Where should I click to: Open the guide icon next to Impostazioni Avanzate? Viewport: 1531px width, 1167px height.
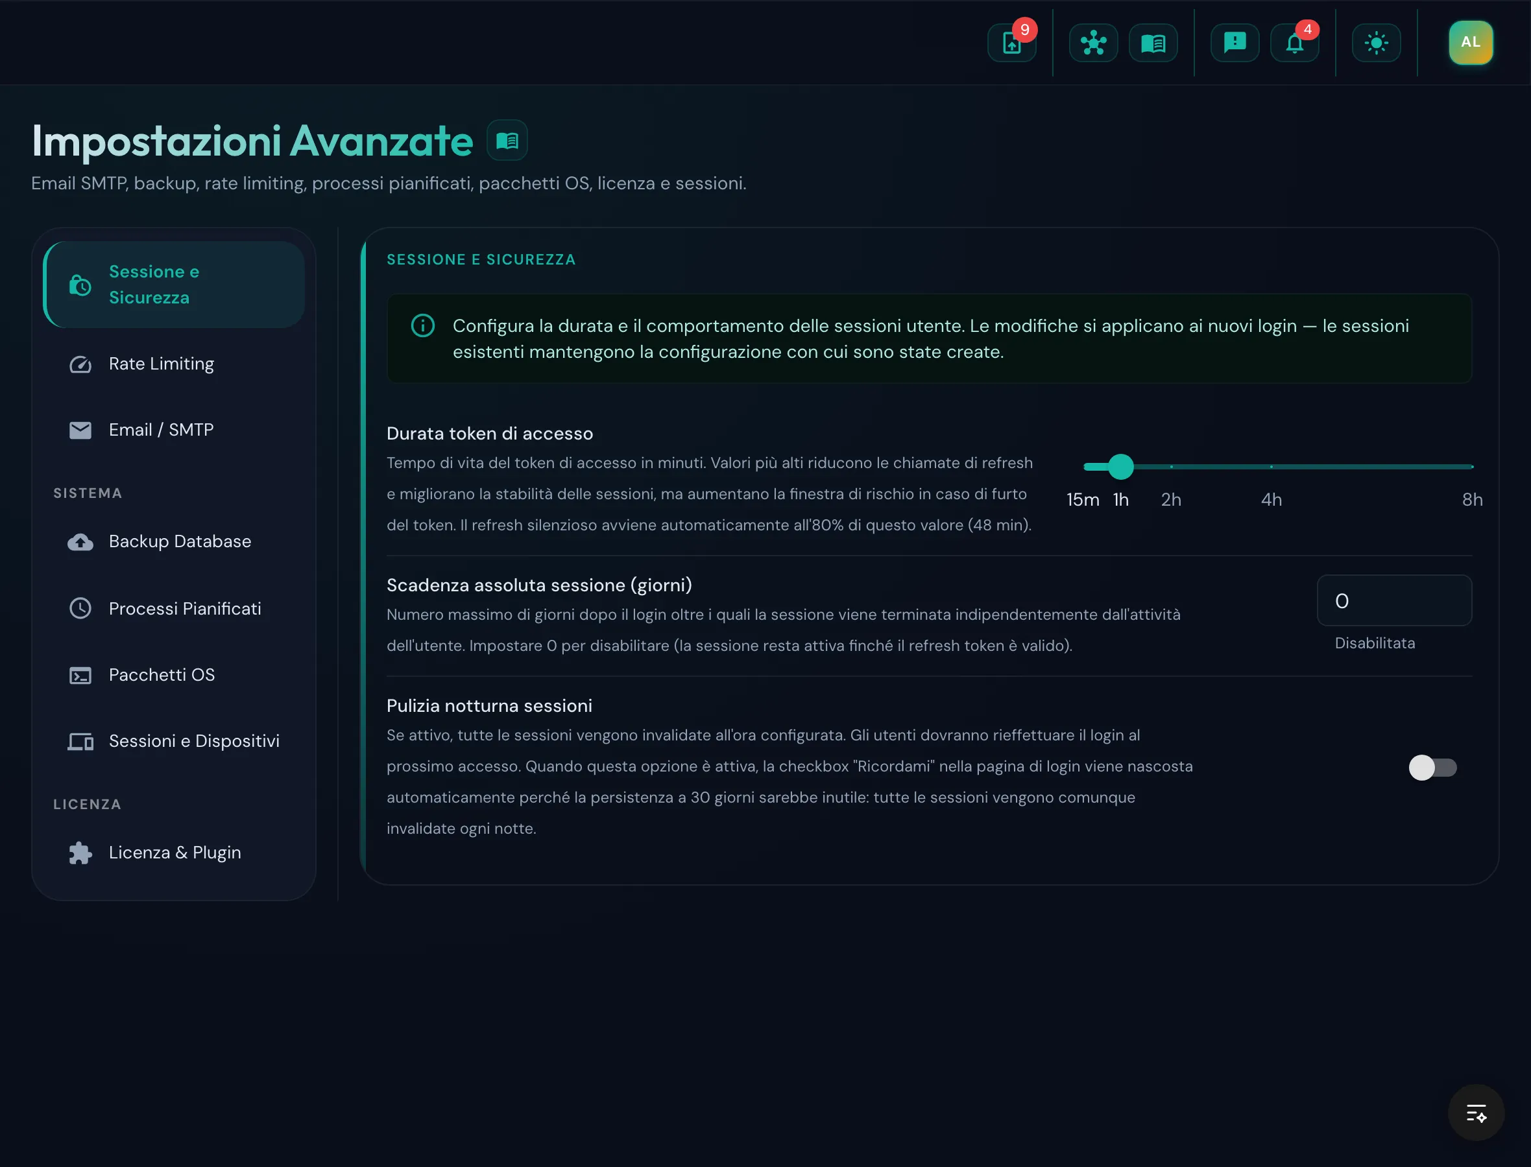pyautogui.click(x=507, y=141)
